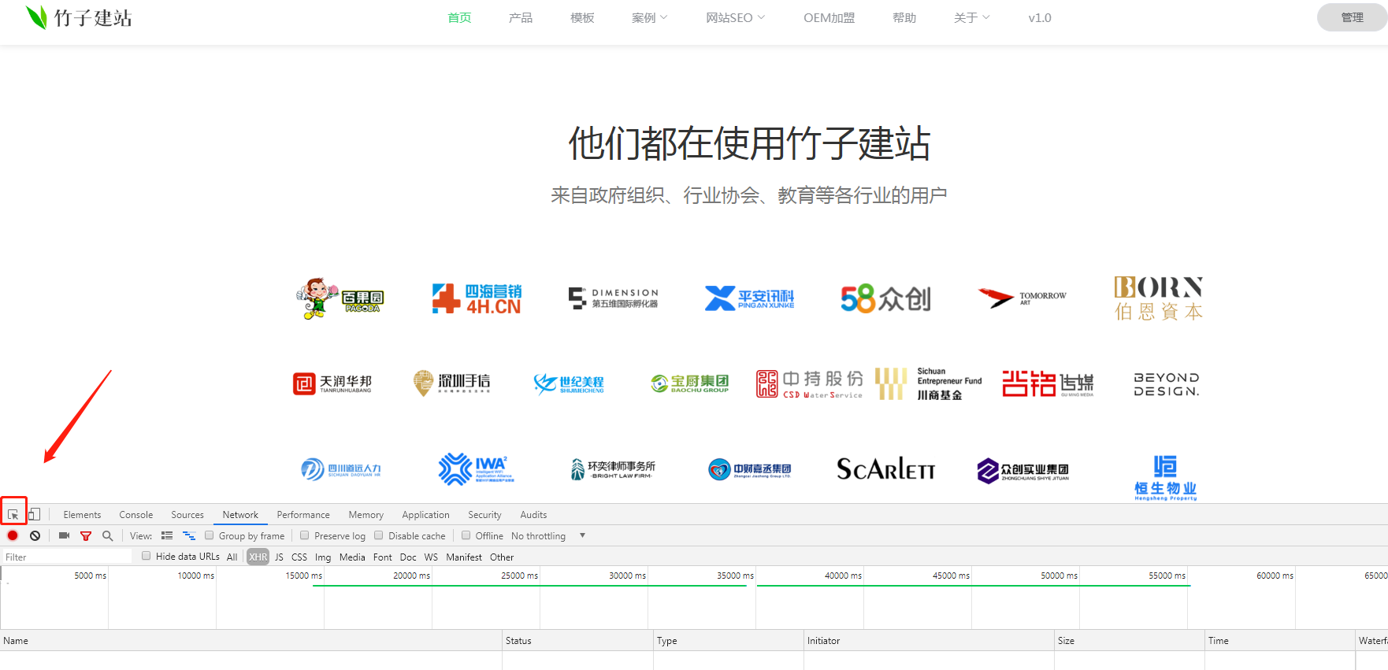The image size is (1388, 670).
Task: Expand 关于 navigation dropdown
Action: (x=971, y=17)
